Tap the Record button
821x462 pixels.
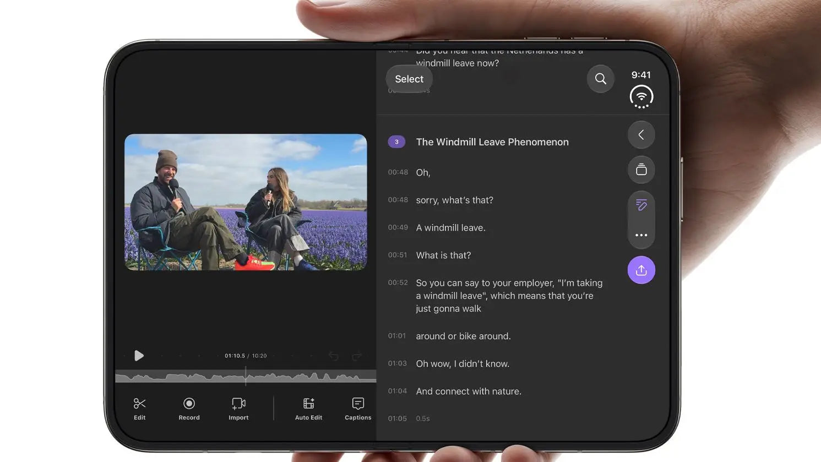pyautogui.click(x=189, y=409)
